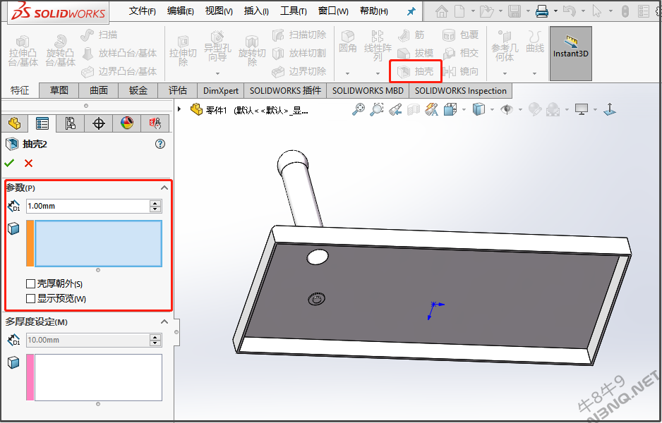Select the Draft (拔模) feature
The width and height of the screenshot is (662, 423).
[x=416, y=53]
